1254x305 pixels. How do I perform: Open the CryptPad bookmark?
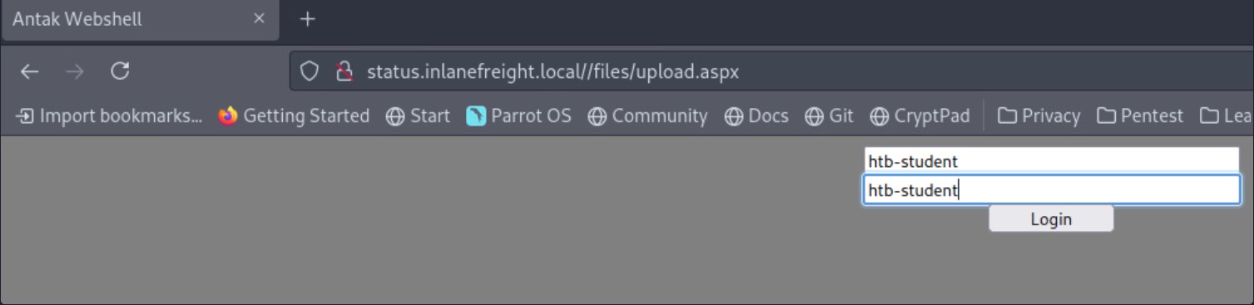(x=919, y=116)
